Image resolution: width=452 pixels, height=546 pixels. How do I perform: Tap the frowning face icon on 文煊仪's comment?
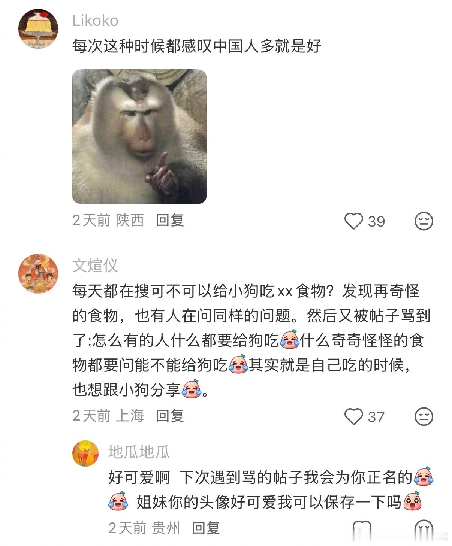(424, 416)
